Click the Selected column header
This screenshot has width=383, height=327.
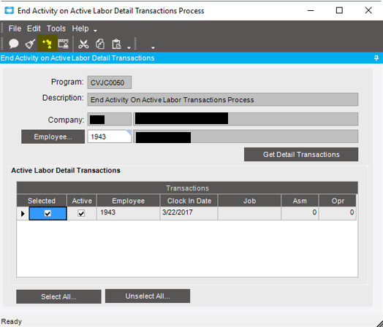(42, 201)
